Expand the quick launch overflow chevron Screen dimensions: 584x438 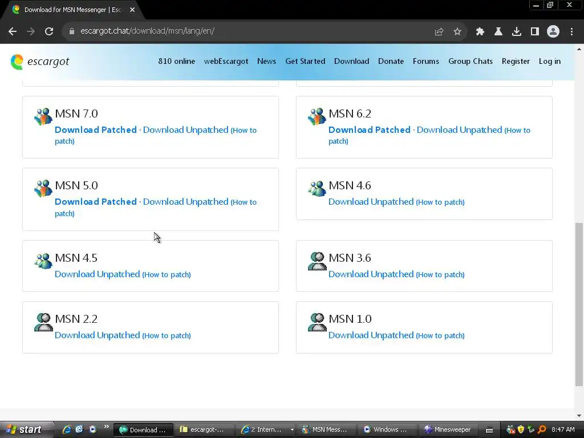tap(106, 427)
